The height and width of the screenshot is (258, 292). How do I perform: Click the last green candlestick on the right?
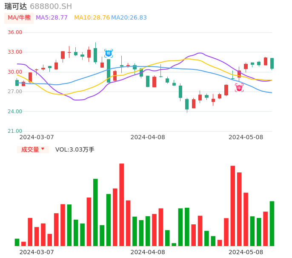[x=272, y=63]
